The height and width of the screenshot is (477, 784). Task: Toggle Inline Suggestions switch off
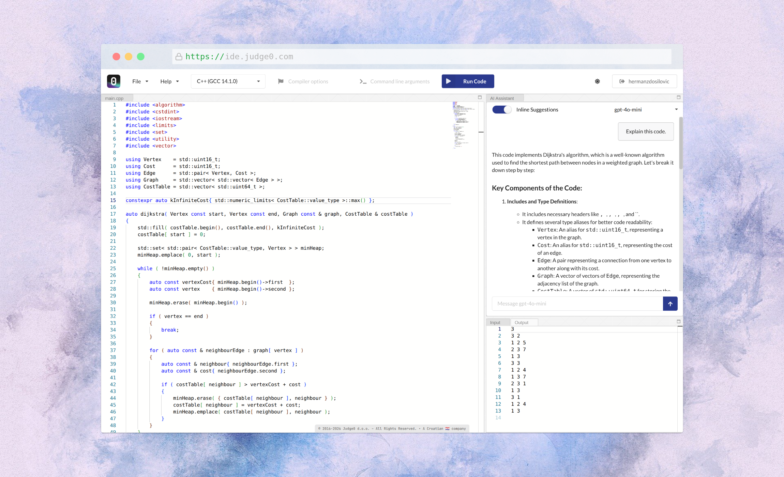tap(501, 110)
